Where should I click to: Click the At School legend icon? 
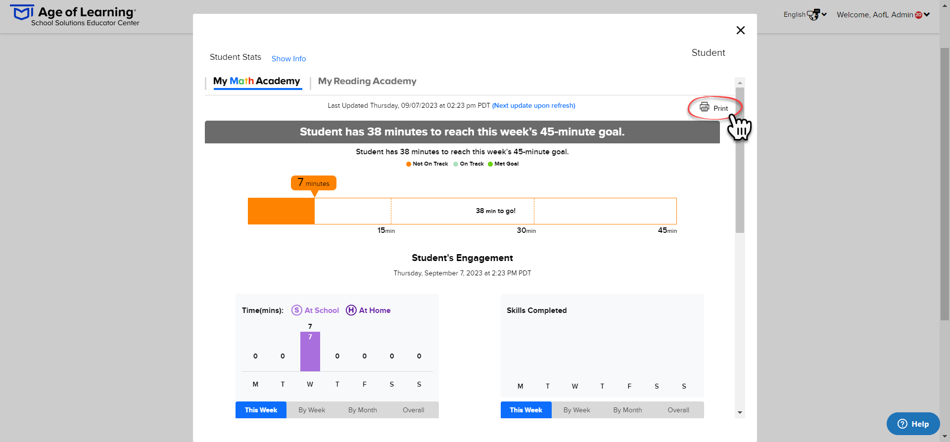[297, 310]
